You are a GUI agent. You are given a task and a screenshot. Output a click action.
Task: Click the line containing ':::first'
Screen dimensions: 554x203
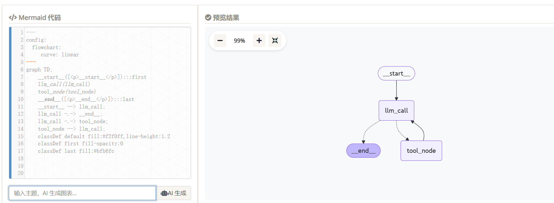pos(92,77)
